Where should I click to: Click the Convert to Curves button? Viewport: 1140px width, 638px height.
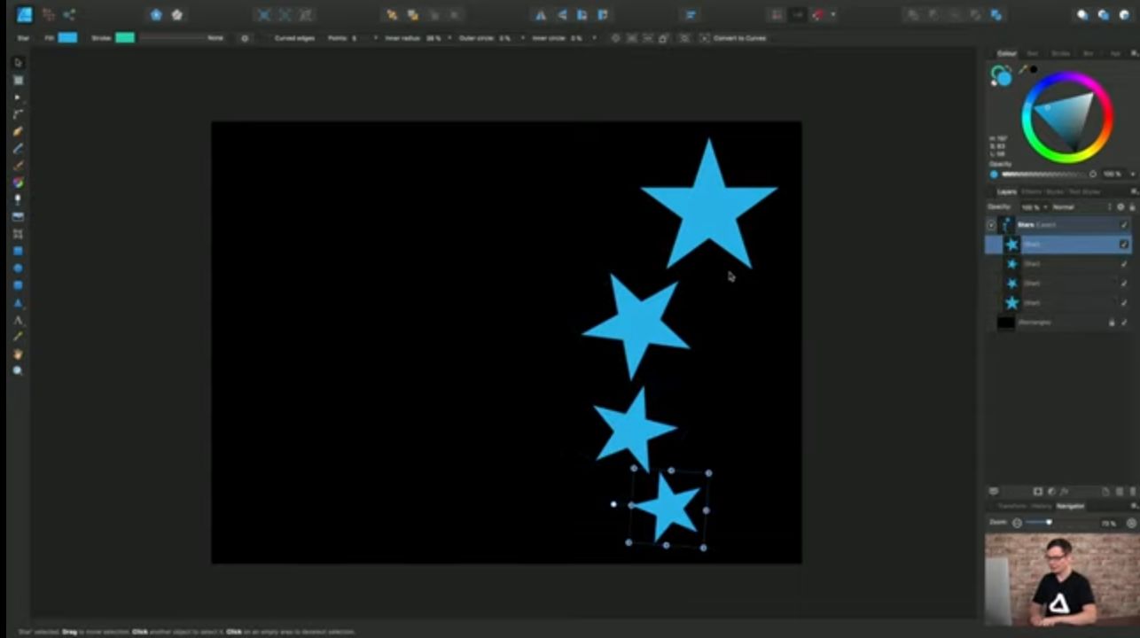[740, 38]
